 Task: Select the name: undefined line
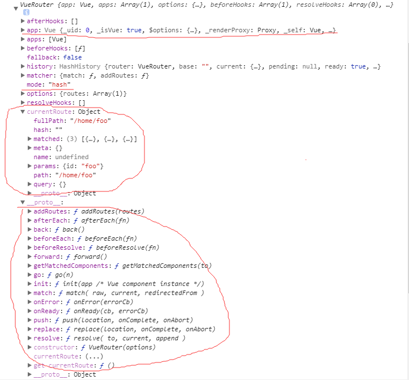61,157
